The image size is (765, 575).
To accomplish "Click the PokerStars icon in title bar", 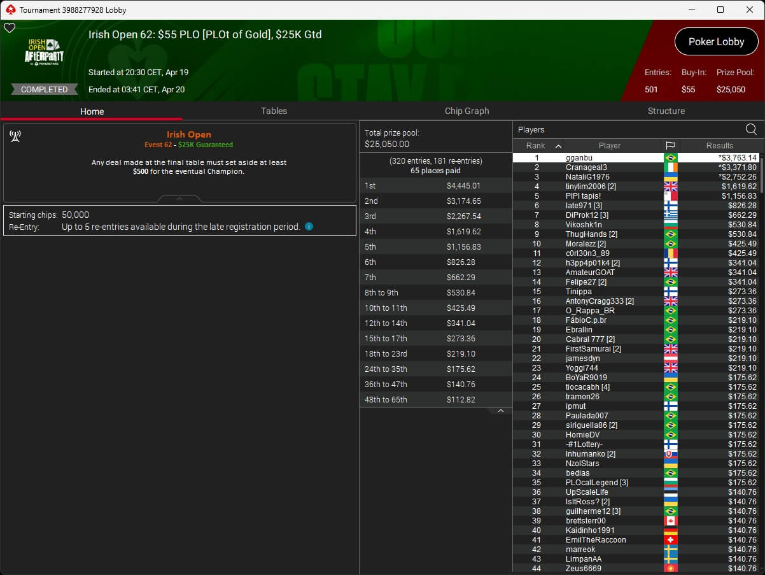I will pyautogui.click(x=10, y=10).
